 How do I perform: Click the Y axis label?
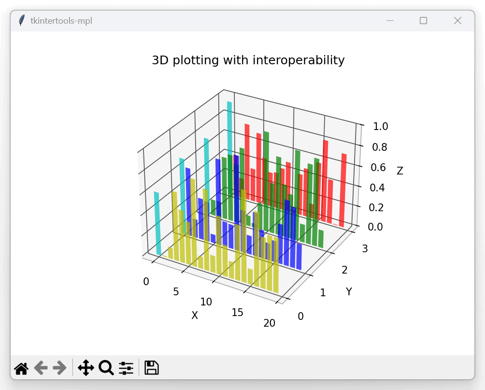(349, 291)
